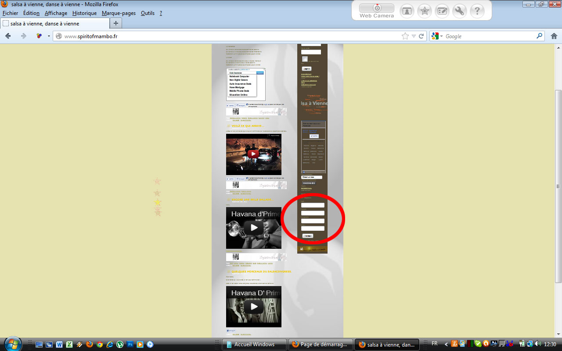The image size is (562, 351).
Task: Click the Web Camera toolbar help question mark
Action: tap(477, 11)
